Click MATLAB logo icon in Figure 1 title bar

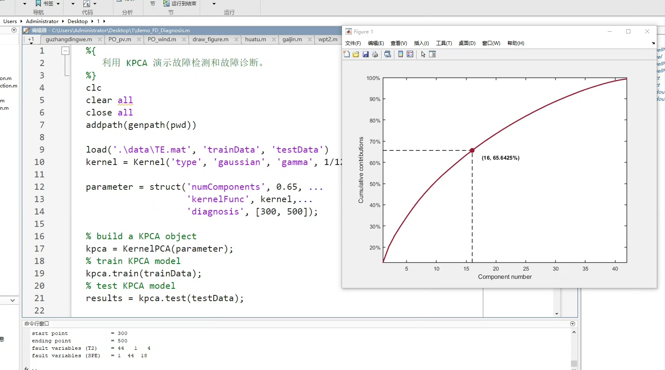[349, 32]
